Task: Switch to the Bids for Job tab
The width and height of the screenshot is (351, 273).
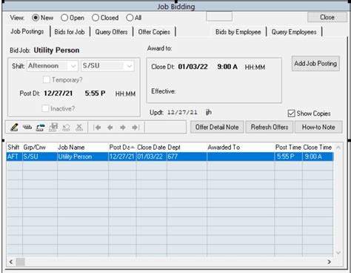Action: [x=70, y=32]
